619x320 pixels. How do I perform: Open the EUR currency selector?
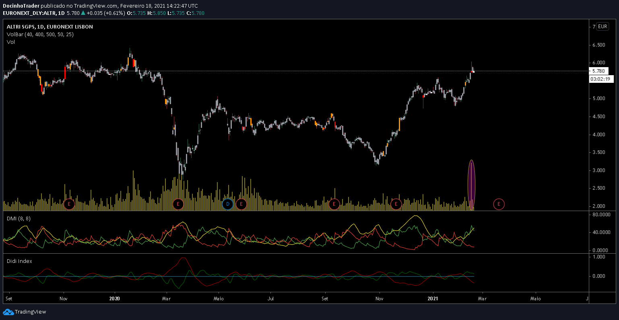point(602,27)
